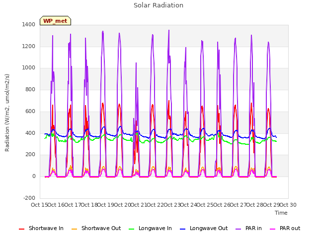Click the Oct 25 x-axis tick label

point(205,205)
